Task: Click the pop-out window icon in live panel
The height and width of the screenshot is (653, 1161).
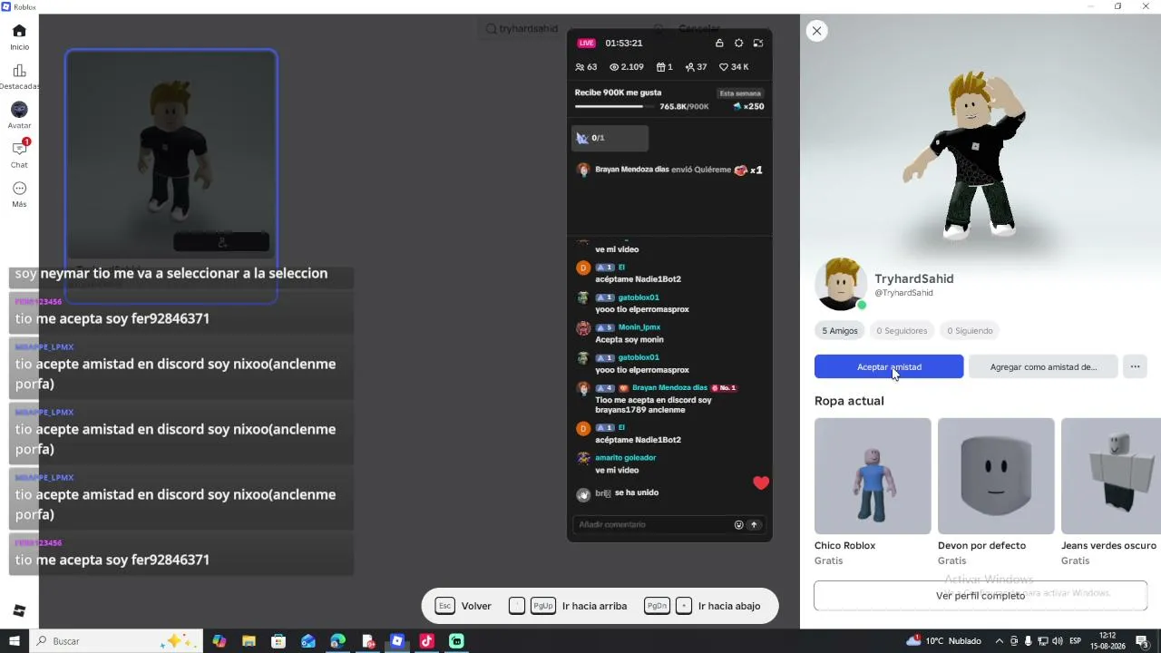Action: point(758,43)
